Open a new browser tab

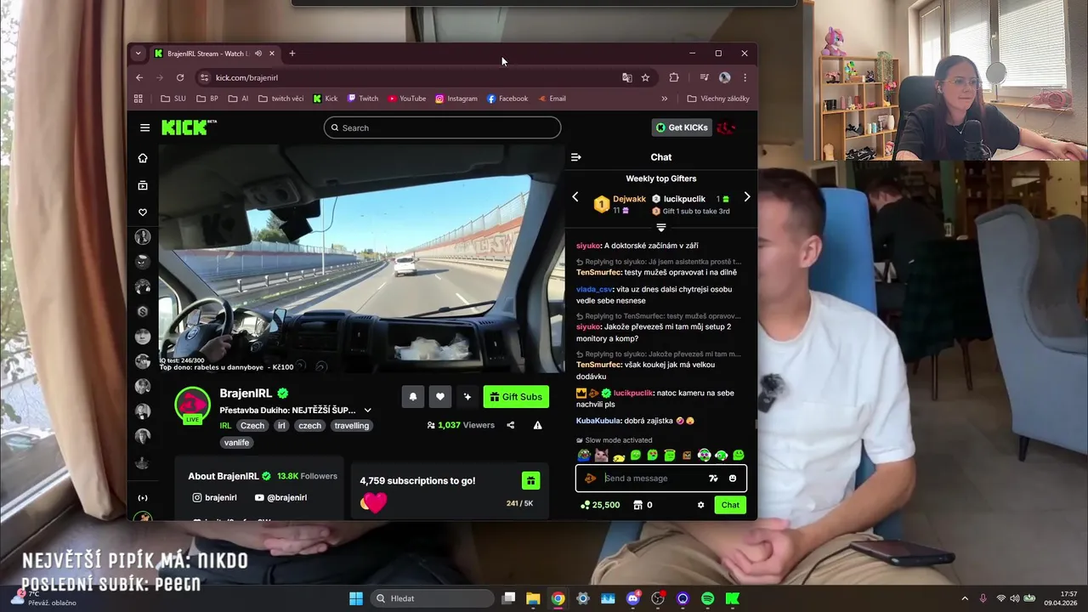(x=292, y=54)
